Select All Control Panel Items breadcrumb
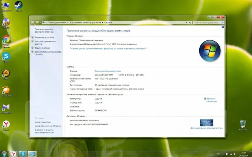252x157 pixels. click(x=85, y=23)
